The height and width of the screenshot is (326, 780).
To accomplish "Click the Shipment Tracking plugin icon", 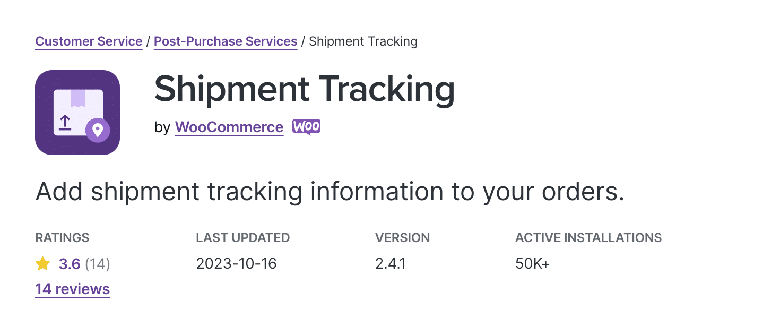I will (x=77, y=111).
